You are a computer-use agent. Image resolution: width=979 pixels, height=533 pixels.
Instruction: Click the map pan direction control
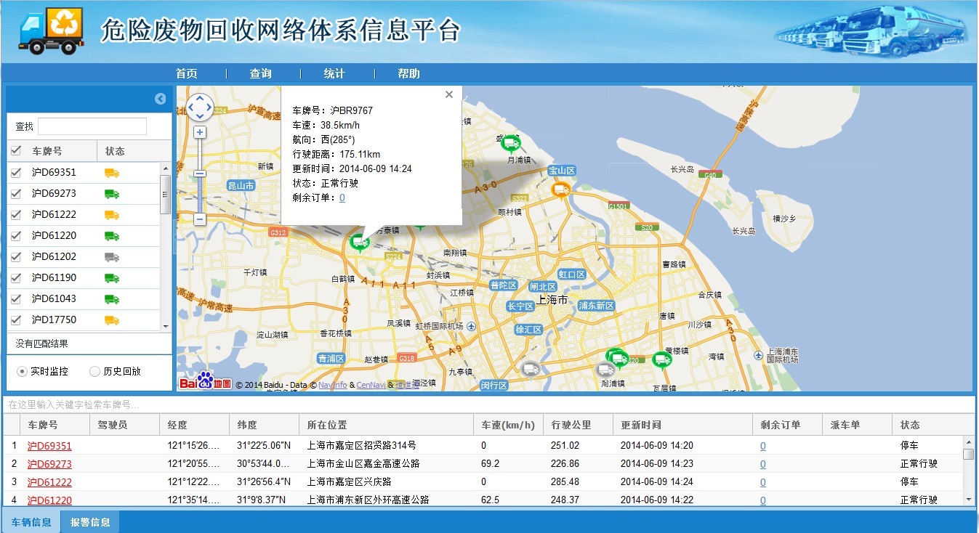click(x=200, y=107)
